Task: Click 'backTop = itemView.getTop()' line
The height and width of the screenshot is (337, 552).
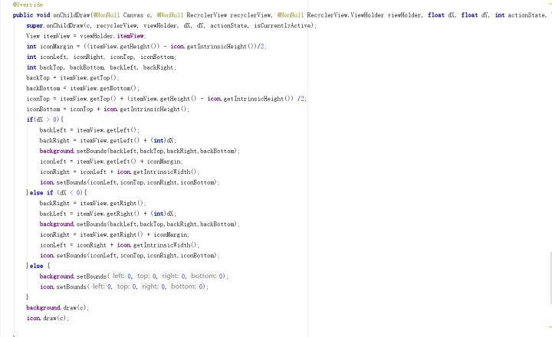Action: 73,78
